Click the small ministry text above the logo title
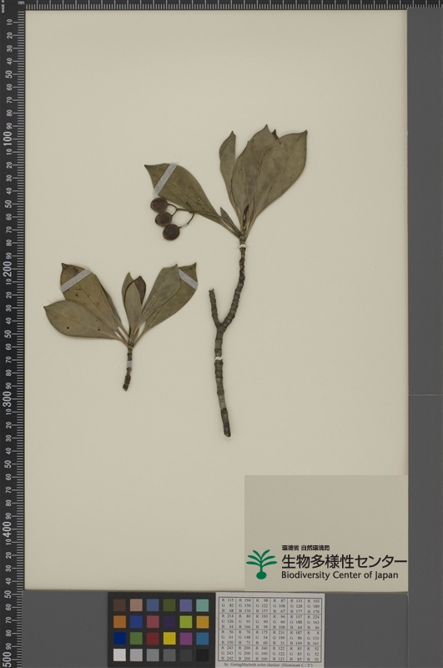This screenshot has width=443, height=668. [305, 548]
